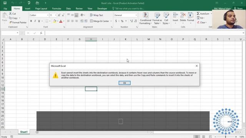Switch to the Data tab
The height and width of the screenshot is (138, 246).
(68, 8)
